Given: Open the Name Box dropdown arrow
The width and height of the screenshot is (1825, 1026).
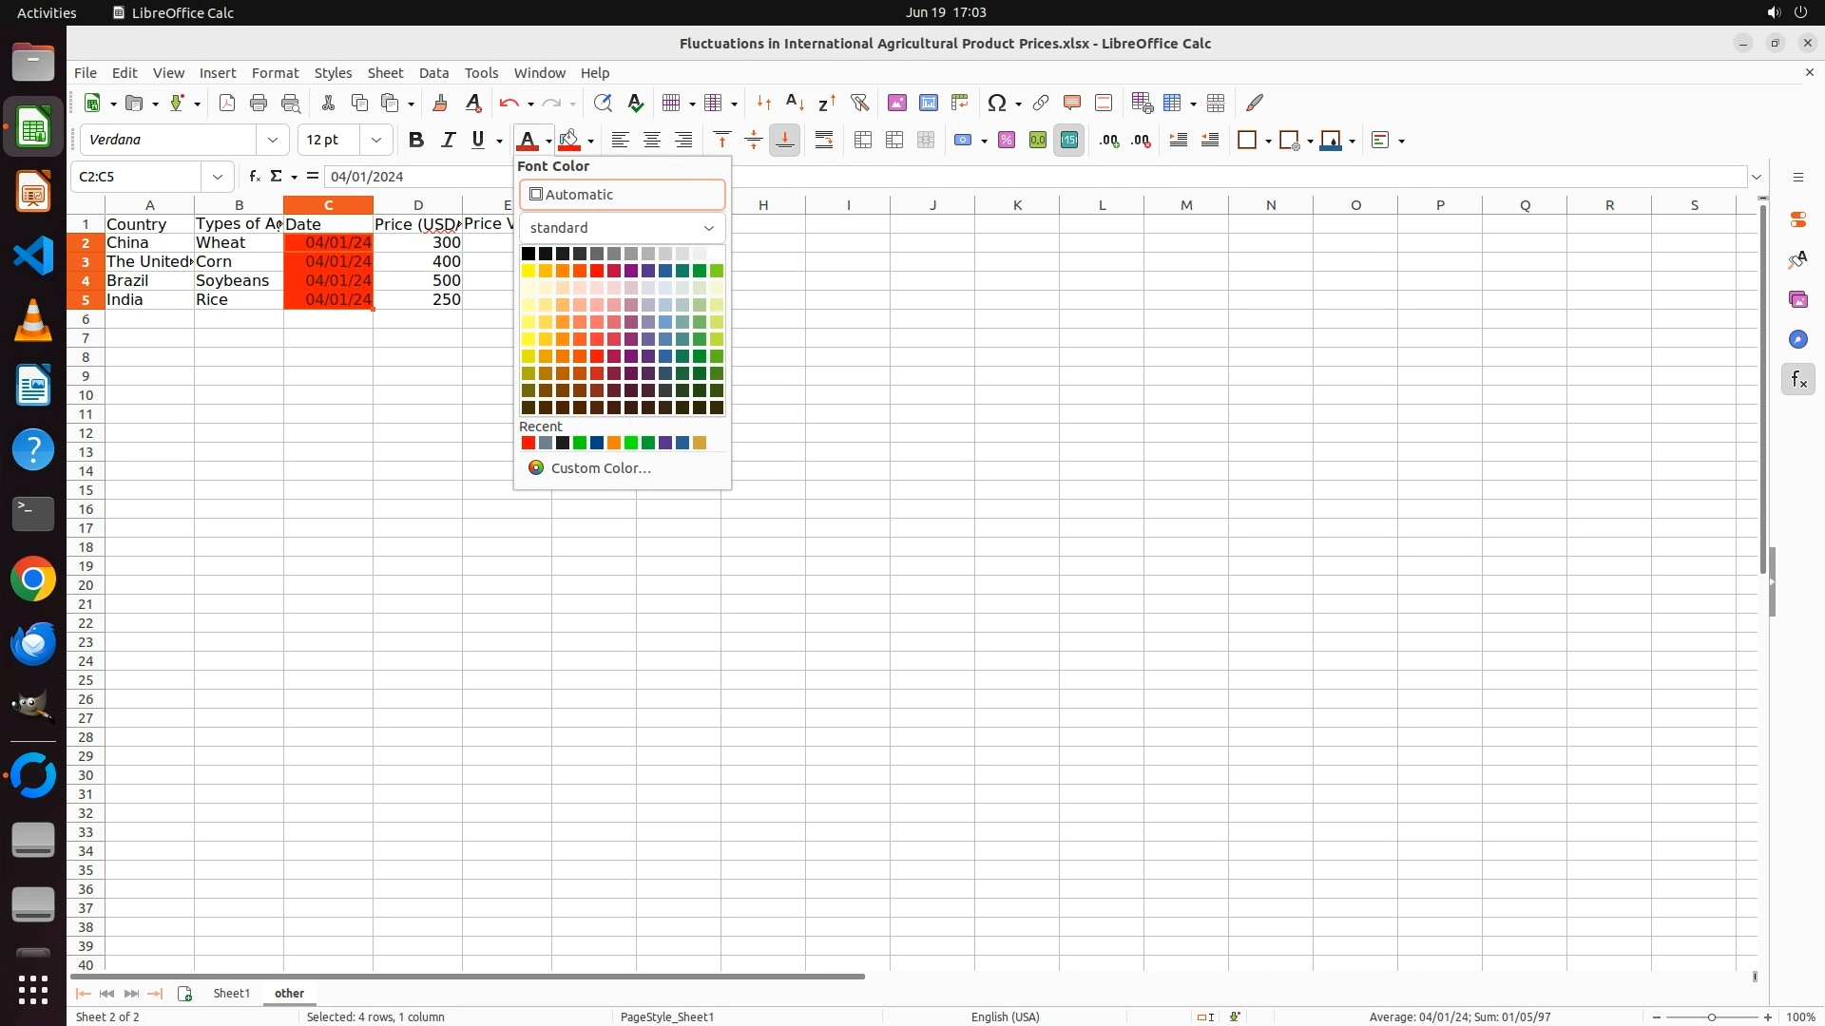Looking at the screenshot, I should 218,177.
